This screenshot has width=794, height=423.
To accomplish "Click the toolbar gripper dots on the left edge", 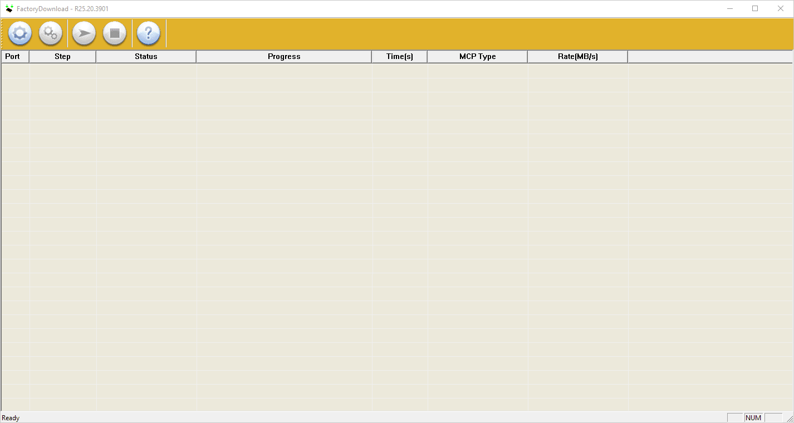I will pos(2,33).
